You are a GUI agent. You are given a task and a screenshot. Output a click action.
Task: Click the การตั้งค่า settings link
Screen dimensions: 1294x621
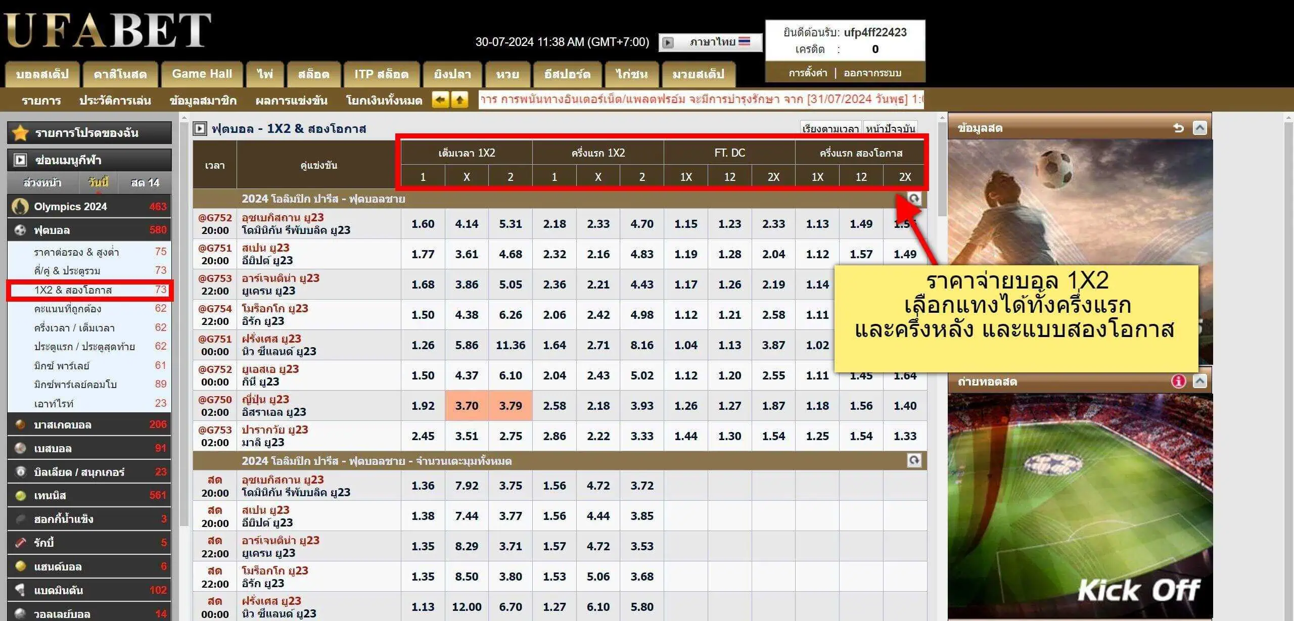(808, 73)
